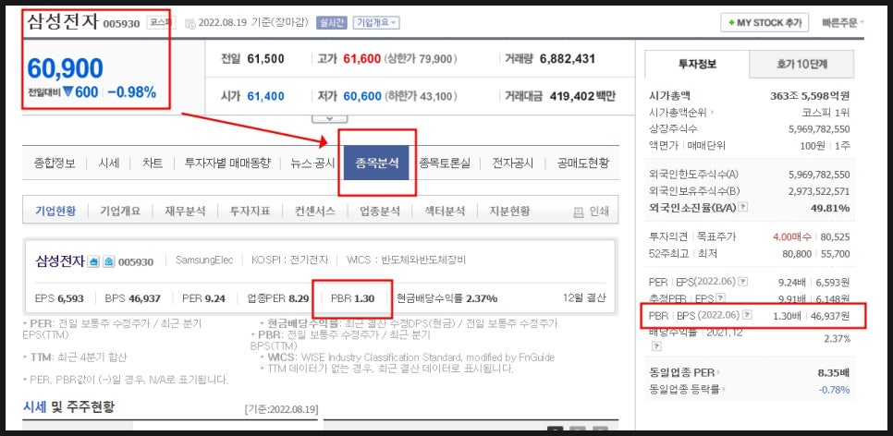Open the 기업개요 dropdown
The height and width of the screenshot is (436, 893).
(x=376, y=23)
